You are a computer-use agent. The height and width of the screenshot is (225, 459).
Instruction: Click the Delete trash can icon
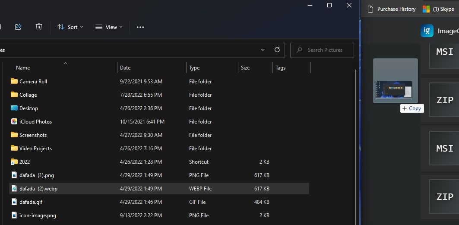tap(39, 27)
